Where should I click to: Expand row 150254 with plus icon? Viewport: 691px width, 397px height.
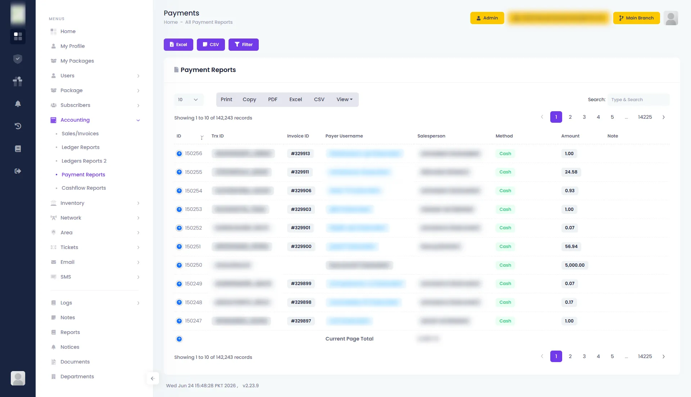179,191
